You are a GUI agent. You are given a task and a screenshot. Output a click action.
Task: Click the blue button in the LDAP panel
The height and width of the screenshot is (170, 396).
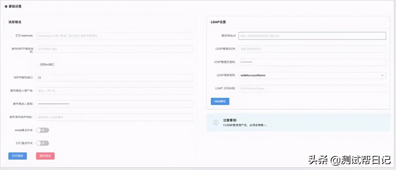(220, 101)
